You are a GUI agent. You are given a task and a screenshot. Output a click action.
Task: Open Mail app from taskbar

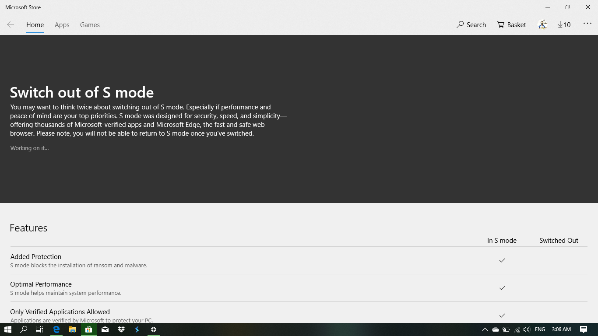(x=105, y=329)
